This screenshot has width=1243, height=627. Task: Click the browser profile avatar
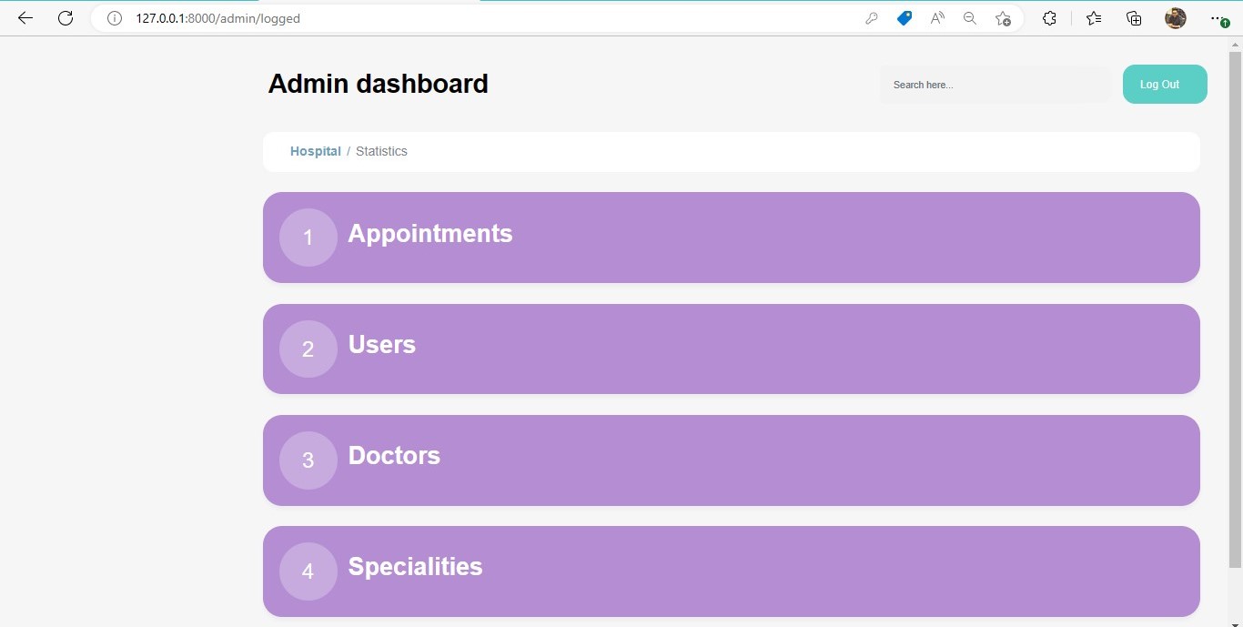tap(1175, 17)
